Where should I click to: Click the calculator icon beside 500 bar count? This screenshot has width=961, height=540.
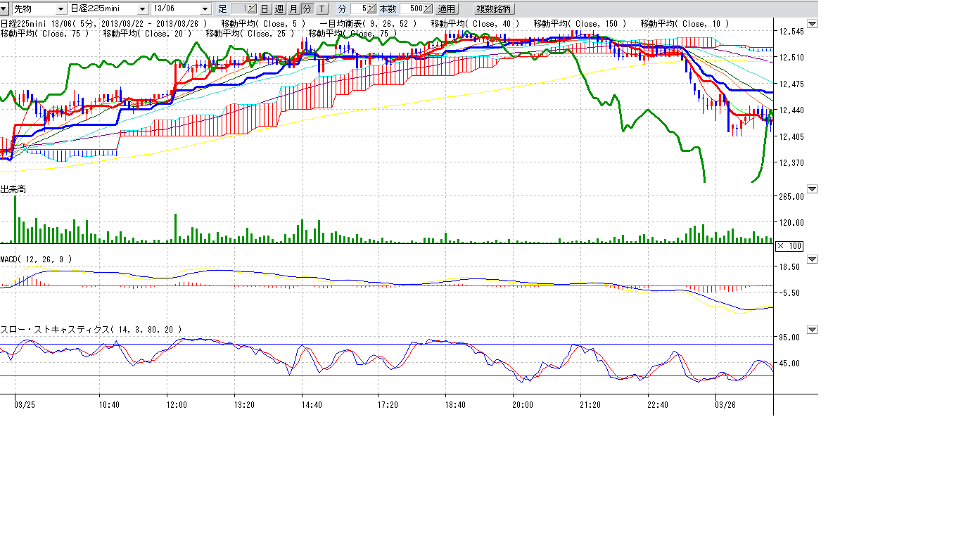pyautogui.click(x=428, y=9)
